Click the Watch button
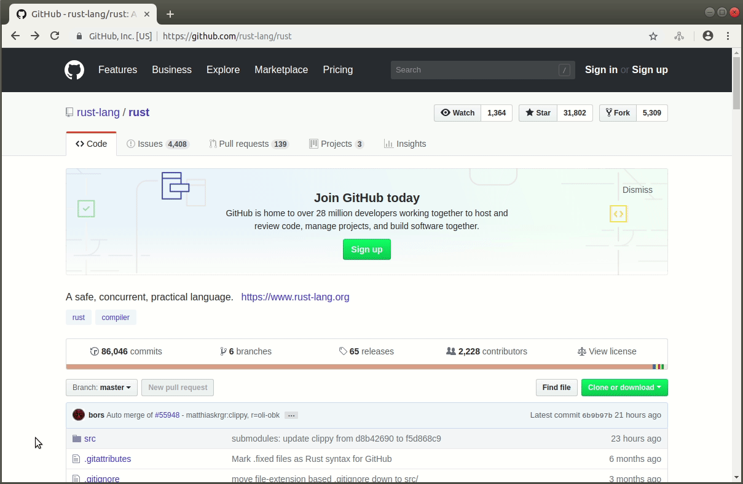Viewport: 743px width, 484px height. coord(458,113)
